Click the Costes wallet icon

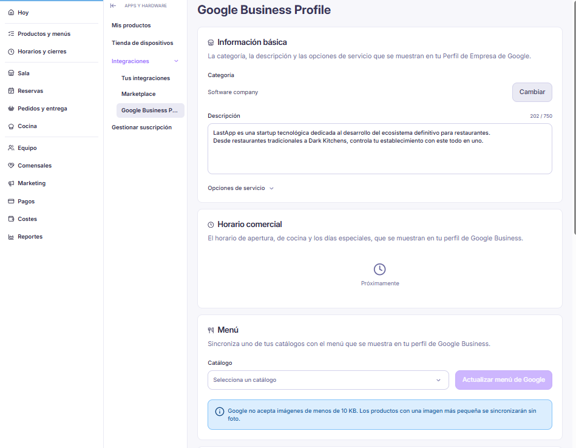[11, 219]
